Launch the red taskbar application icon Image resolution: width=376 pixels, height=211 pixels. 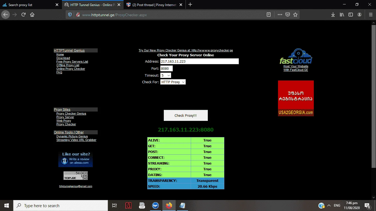(x=129, y=206)
